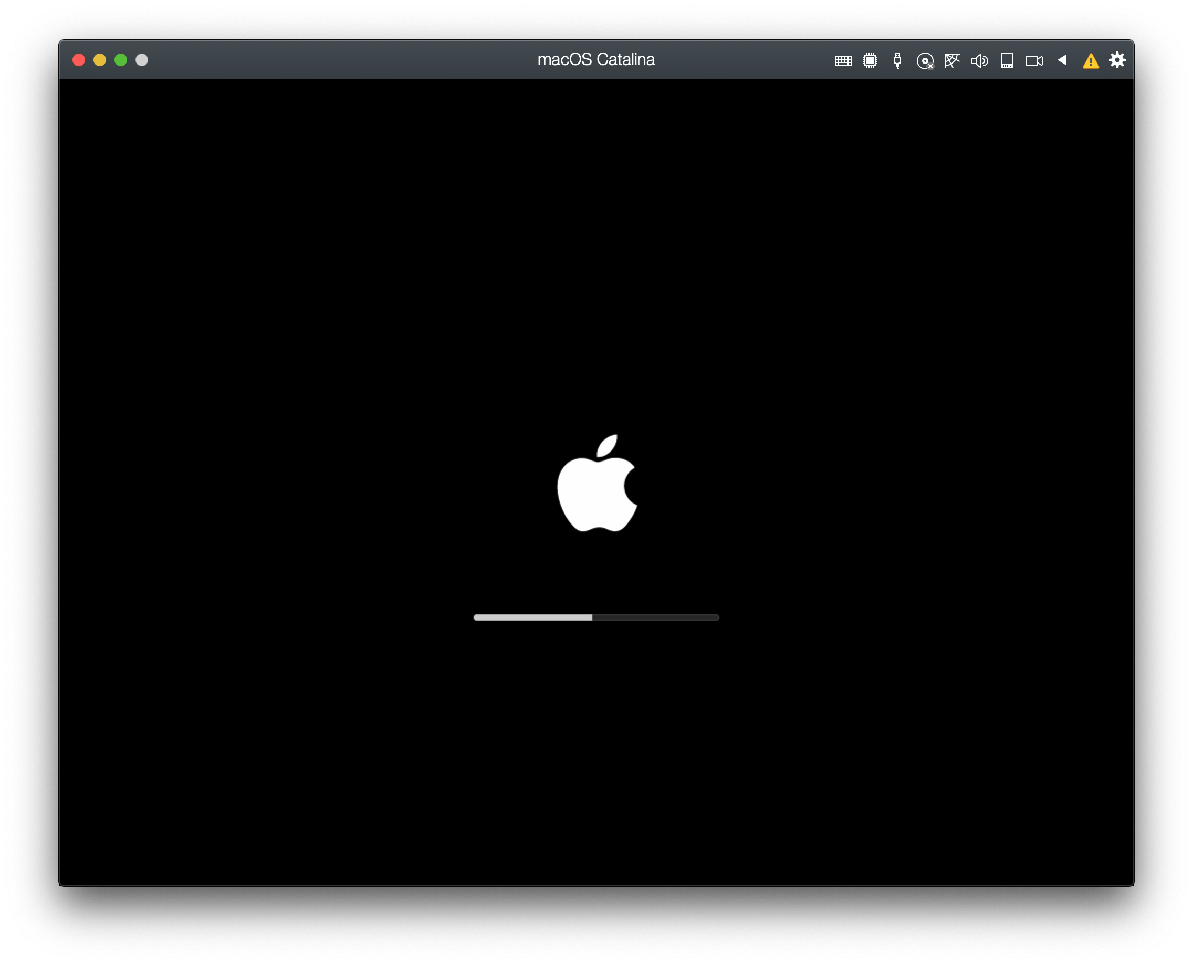Screen dimensions: 1193x964
Task: Click the disconnected CD/DVD disc icon
Action: (x=924, y=60)
